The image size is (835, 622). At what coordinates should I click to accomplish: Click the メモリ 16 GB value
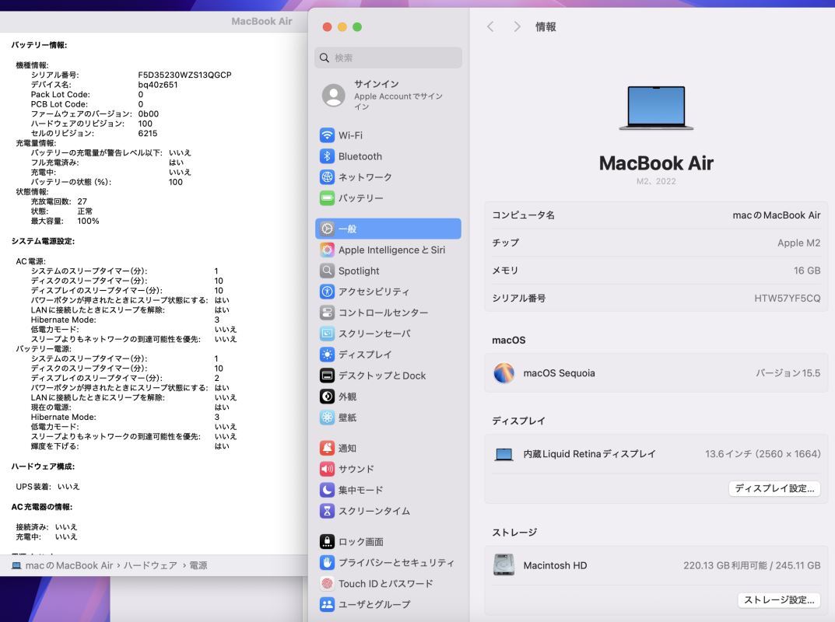click(807, 271)
